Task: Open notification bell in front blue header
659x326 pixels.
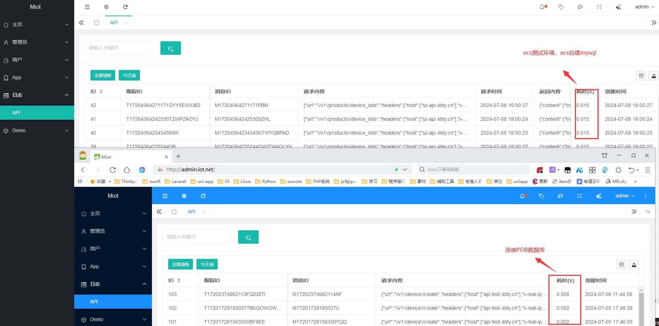Action: click(x=523, y=196)
